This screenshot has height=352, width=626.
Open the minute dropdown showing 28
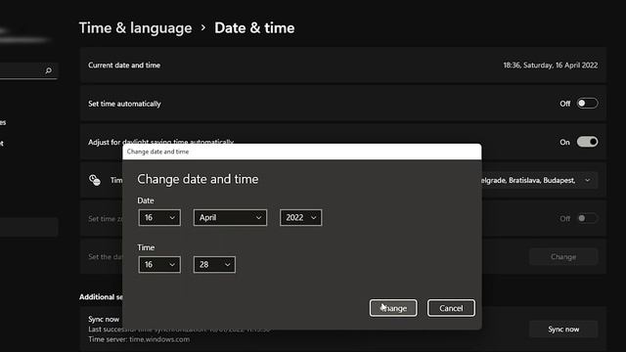[x=214, y=265]
